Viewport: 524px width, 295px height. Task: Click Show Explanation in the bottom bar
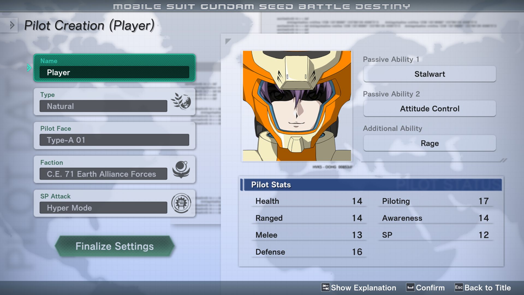[359, 288]
